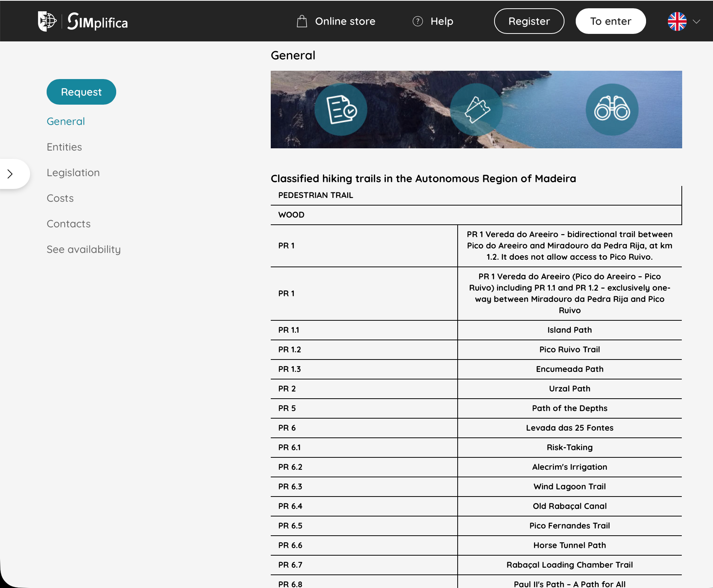
Task: Click the Wind Lagoon Trail cell
Action: pyautogui.click(x=570, y=487)
